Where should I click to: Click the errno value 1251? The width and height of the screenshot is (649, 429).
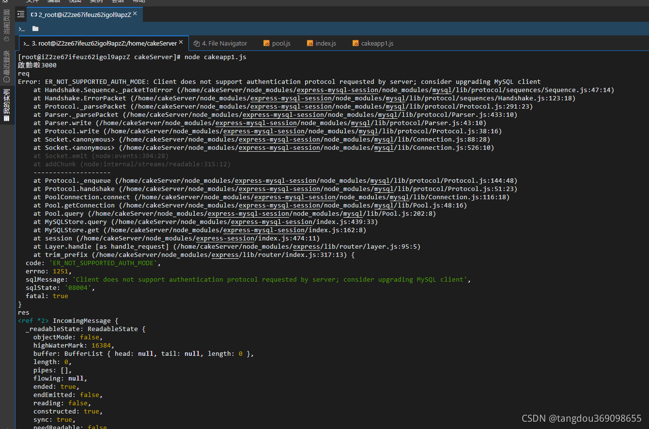click(61, 271)
